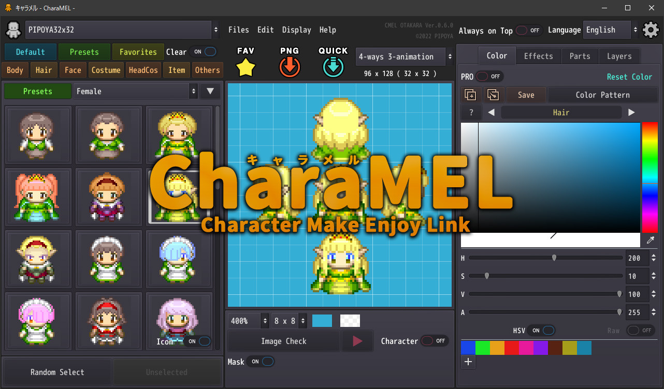Go to previous color part with left arrow

491,112
